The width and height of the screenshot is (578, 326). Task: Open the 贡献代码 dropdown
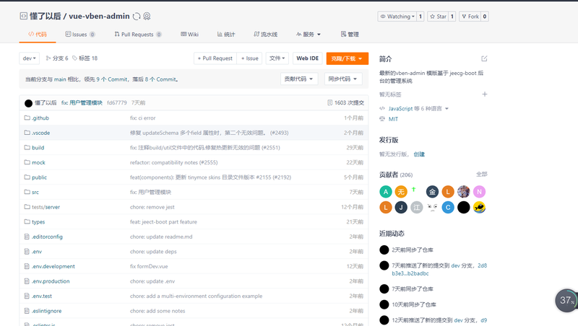coord(299,79)
